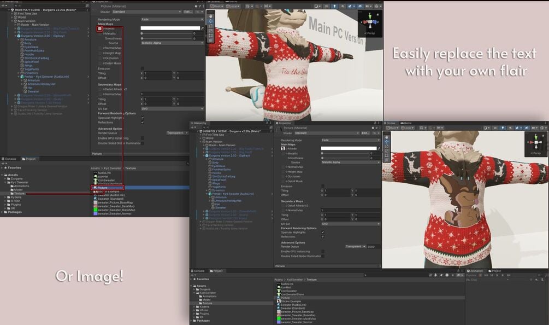This screenshot has width=549, height=325.
Task: Select Move tool in text-sweater scene toolbar
Action: pos(210,21)
